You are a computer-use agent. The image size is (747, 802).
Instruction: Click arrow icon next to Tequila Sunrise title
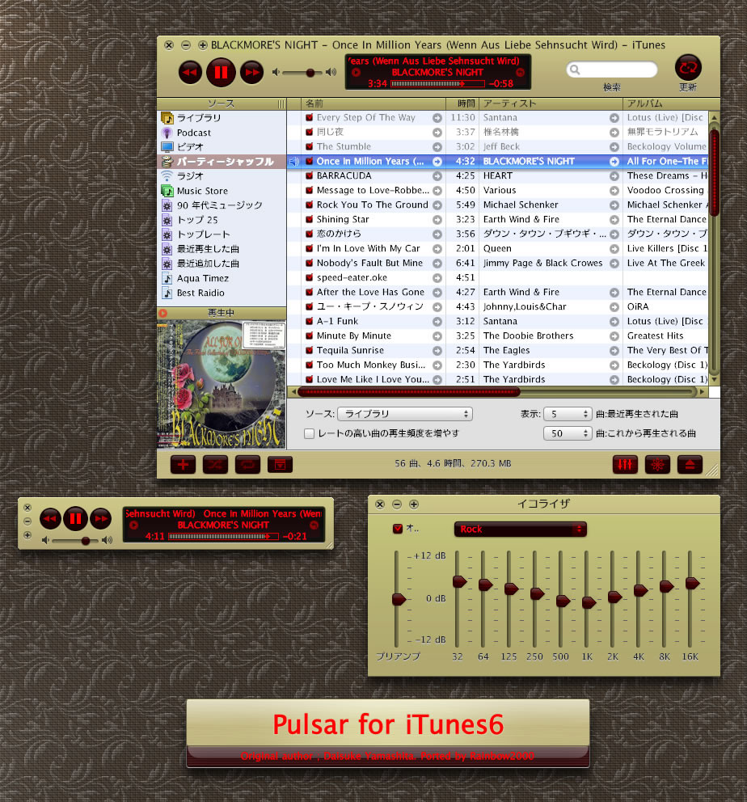tap(437, 350)
